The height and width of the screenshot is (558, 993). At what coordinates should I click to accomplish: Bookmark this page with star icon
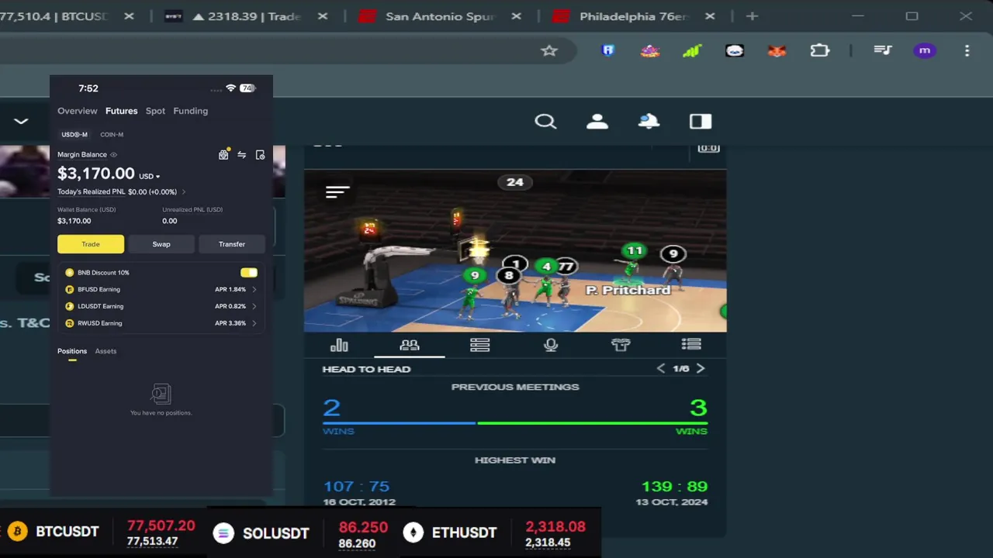pyautogui.click(x=549, y=51)
